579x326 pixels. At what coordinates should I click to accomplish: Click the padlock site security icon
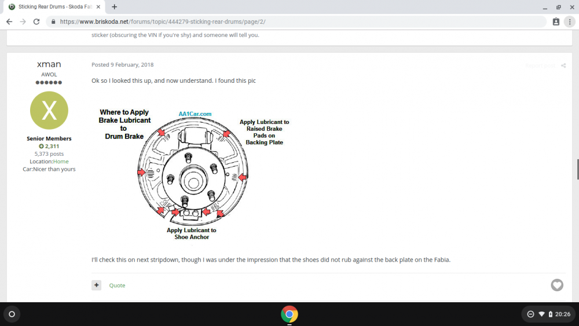53,22
